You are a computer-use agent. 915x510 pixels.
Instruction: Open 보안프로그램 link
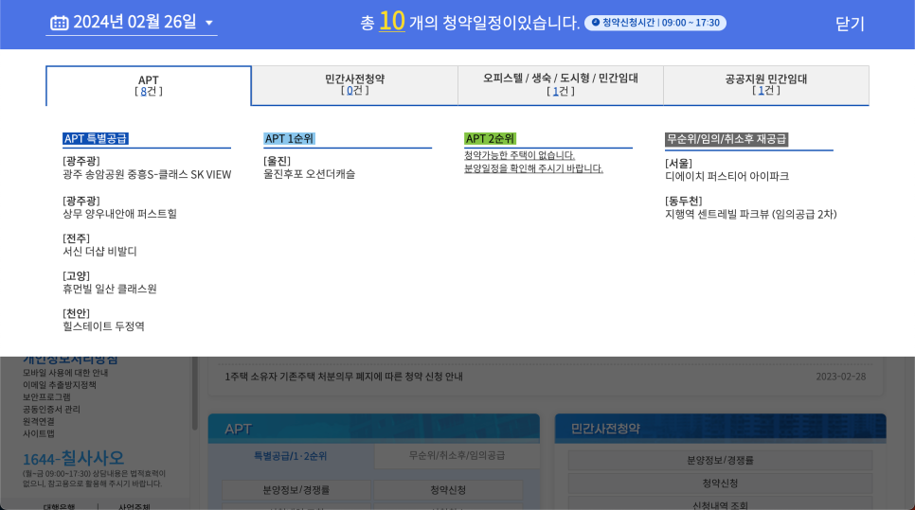(46, 396)
